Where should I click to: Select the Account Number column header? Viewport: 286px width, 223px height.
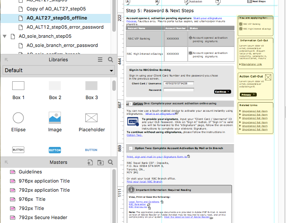point(175,28)
